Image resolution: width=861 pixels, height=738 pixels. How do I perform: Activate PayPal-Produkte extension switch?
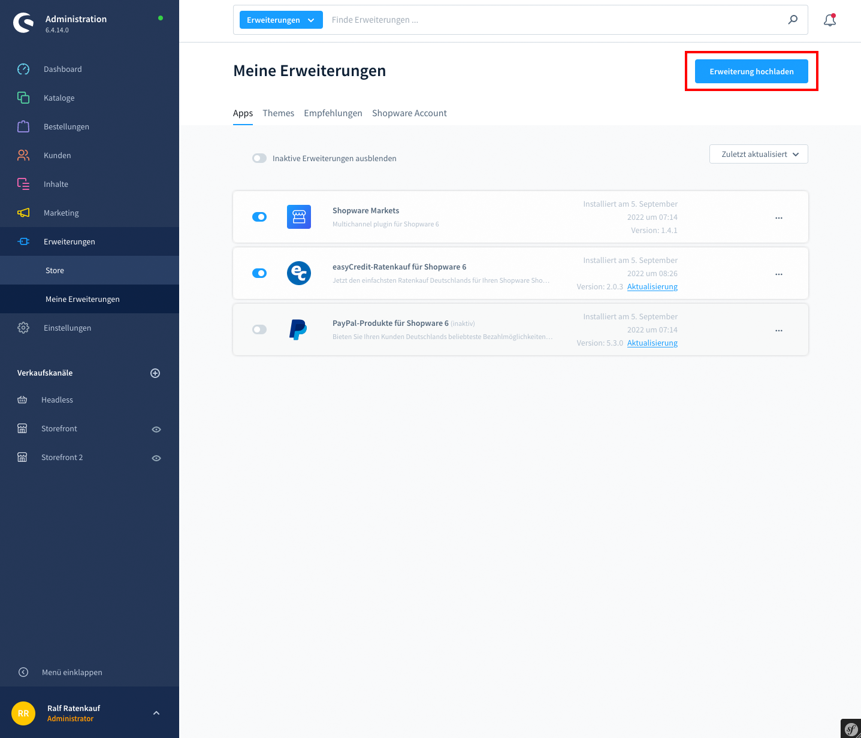point(259,329)
